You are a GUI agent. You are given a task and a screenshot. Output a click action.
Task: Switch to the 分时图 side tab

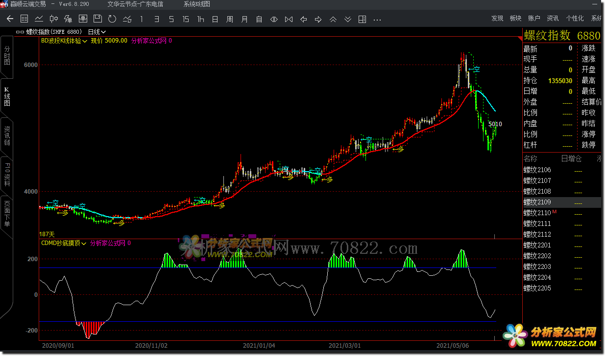7,55
